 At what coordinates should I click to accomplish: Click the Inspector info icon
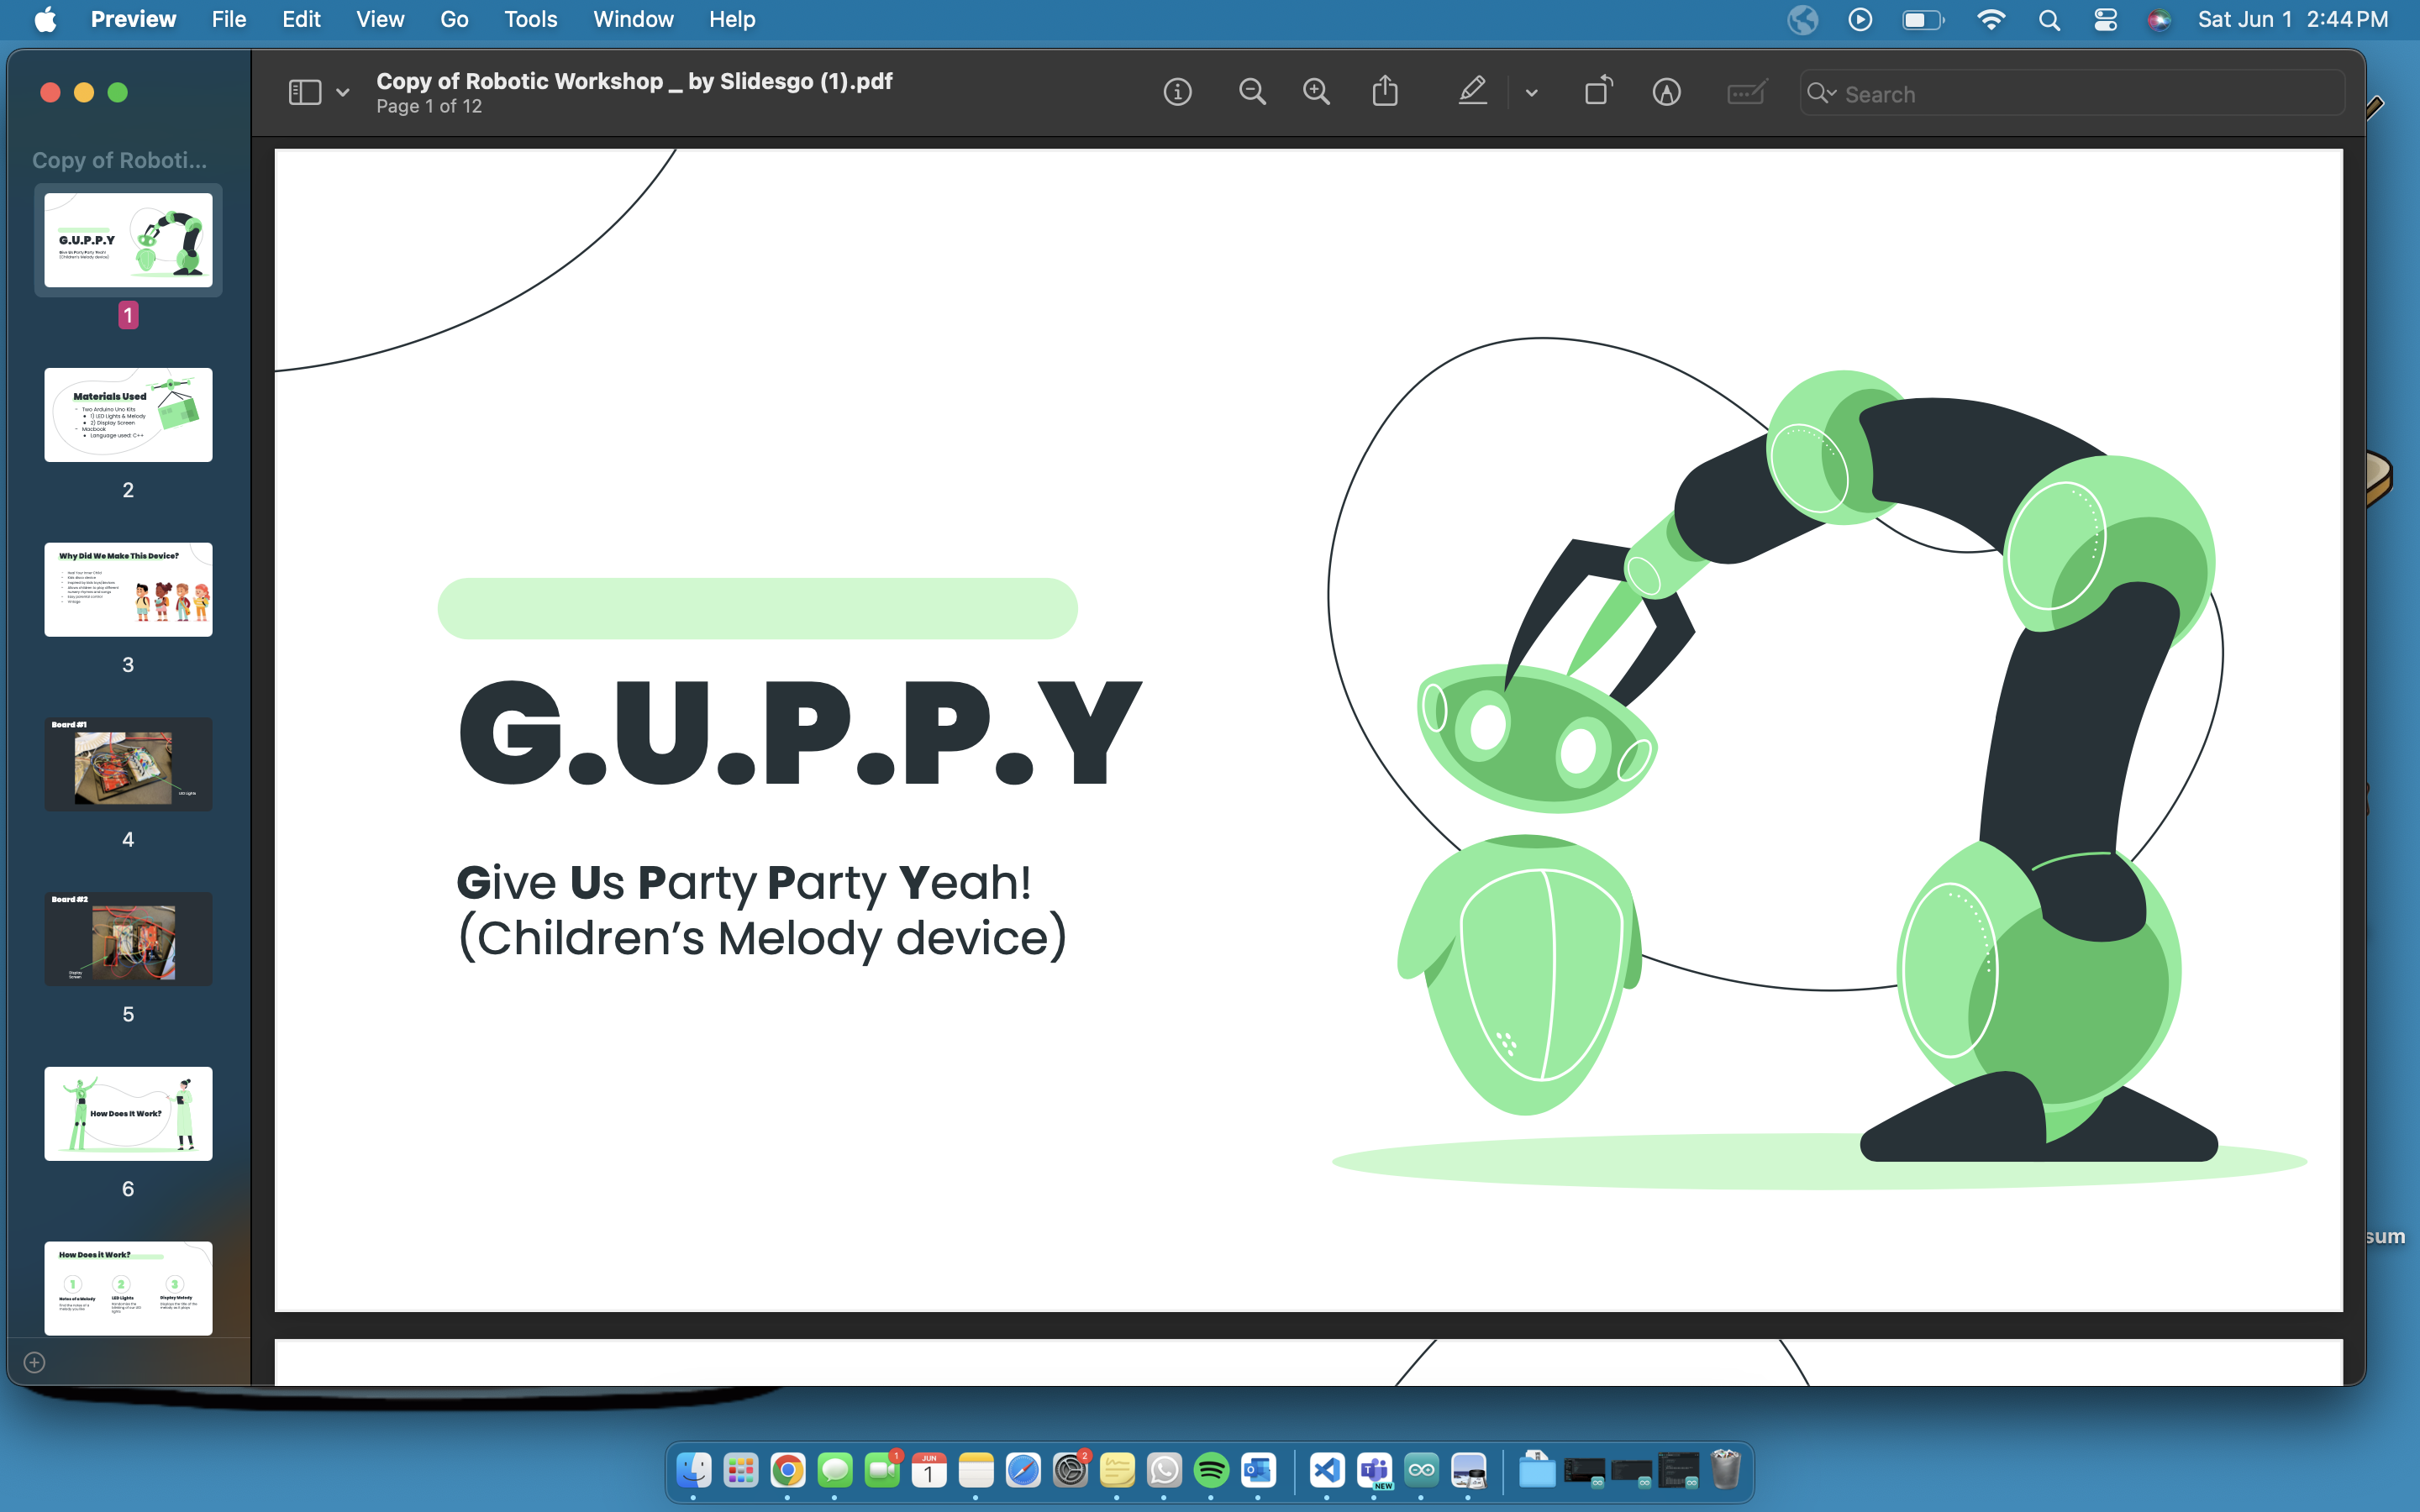(1177, 93)
